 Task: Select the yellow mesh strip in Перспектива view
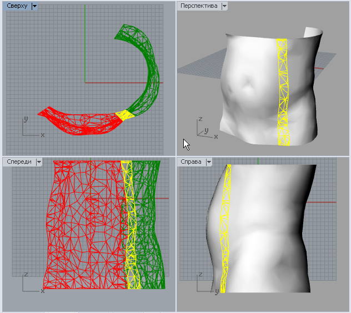pyautogui.click(x=283, y=92)
